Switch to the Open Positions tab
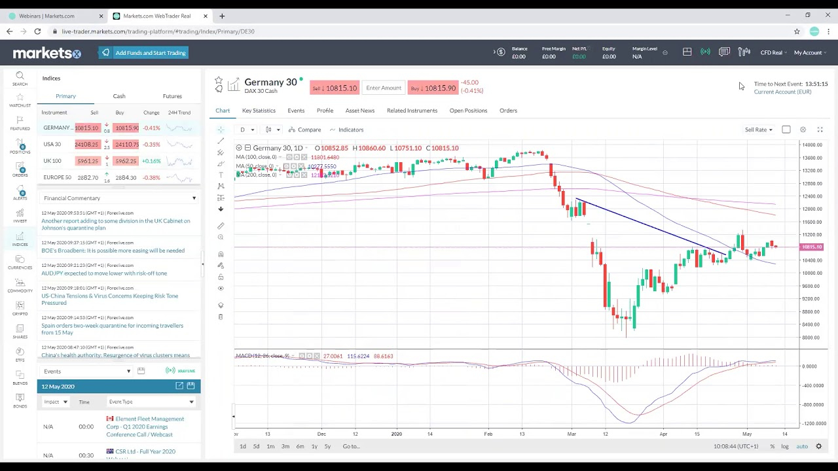This screenshot has height=471, width=838. (468, 111)
